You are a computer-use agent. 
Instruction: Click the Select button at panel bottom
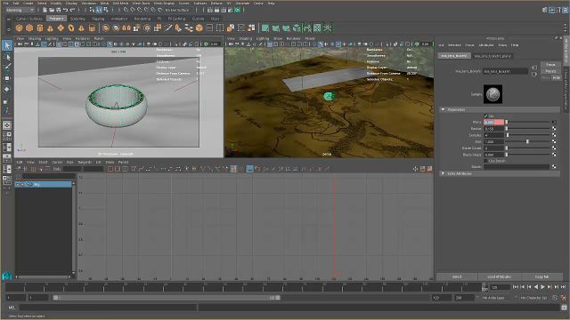click(457, 276)
